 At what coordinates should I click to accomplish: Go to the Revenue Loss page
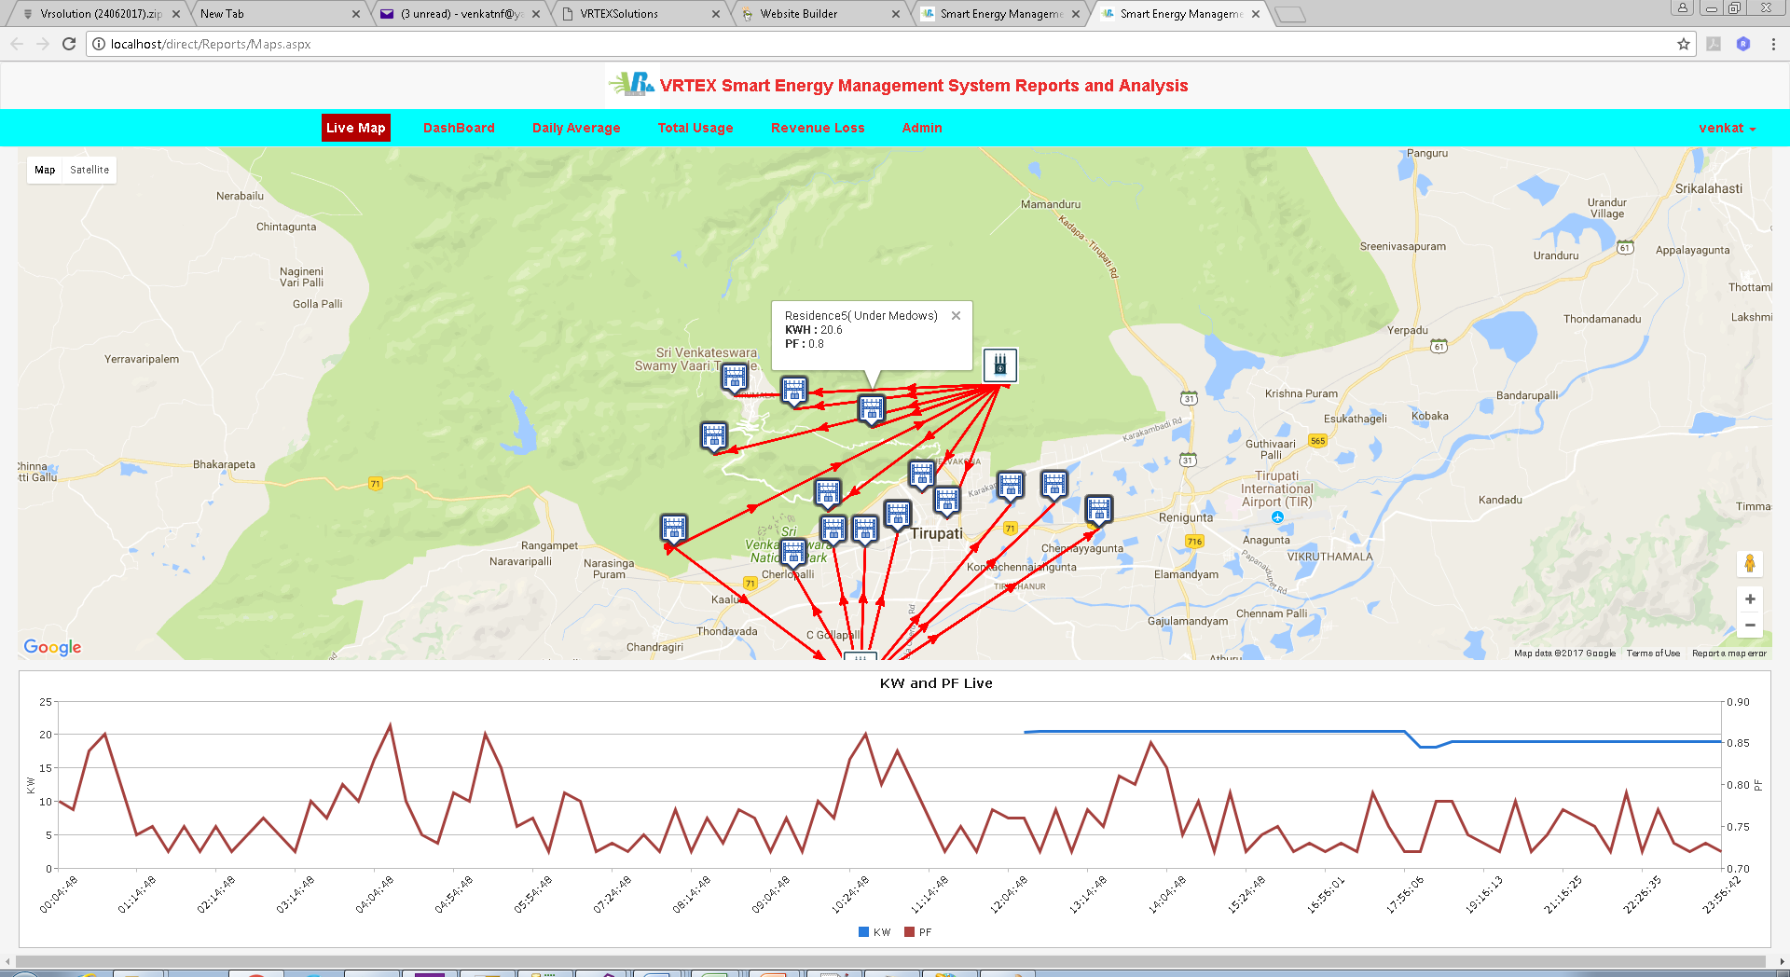[x=818, y=128]
